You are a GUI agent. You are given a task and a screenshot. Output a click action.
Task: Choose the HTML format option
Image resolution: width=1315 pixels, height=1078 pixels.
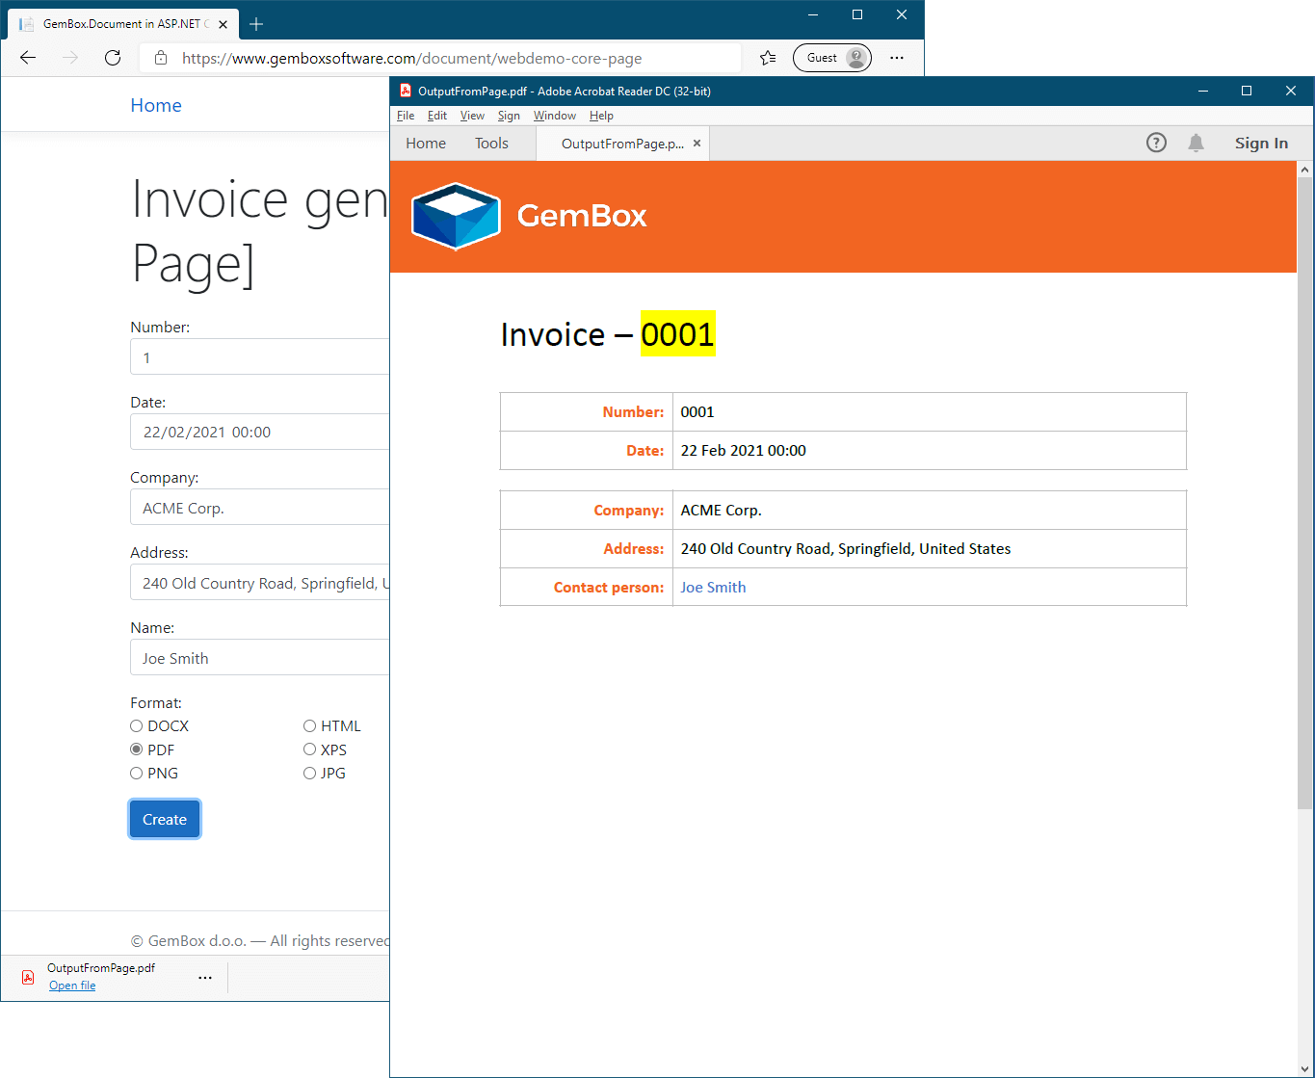click(x=310, y=726)
